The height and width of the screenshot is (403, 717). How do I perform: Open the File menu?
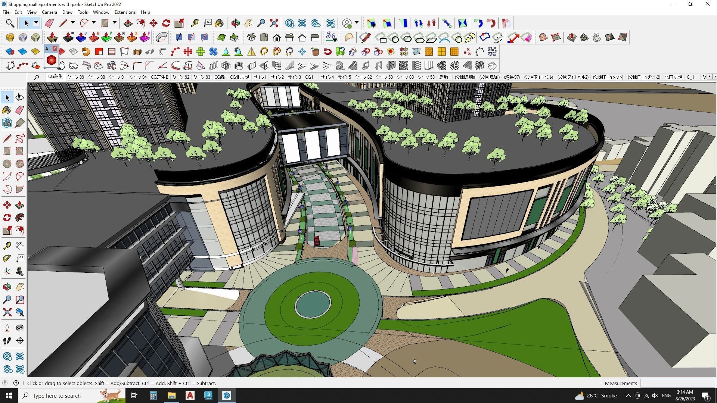(x=6, y=12)
